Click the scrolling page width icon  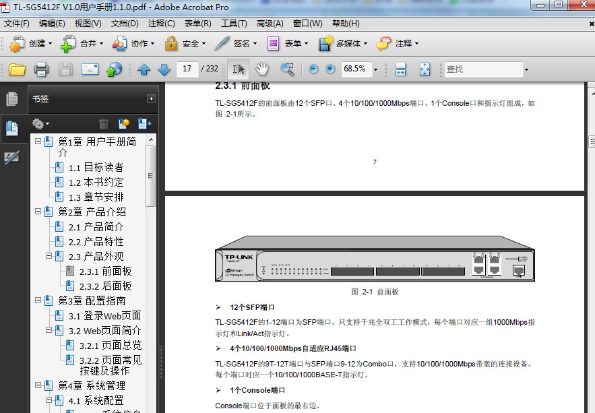click(401, 69)
